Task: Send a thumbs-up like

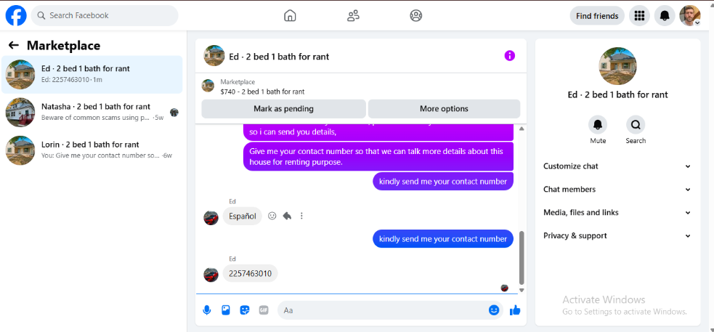Action: [x=515, y=310]
